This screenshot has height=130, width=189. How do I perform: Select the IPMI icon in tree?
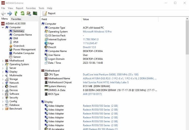[11, 42]
